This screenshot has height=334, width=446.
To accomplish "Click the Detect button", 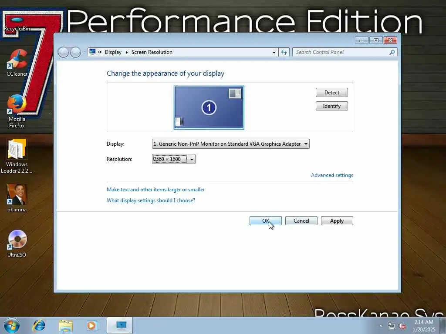I will [x=331, y=93].
